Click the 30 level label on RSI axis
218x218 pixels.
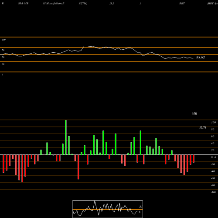(3, 64)
